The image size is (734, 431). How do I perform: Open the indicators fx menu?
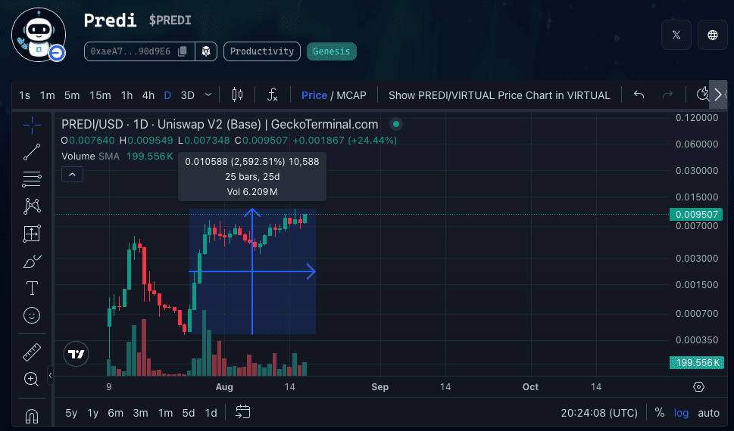273,95
